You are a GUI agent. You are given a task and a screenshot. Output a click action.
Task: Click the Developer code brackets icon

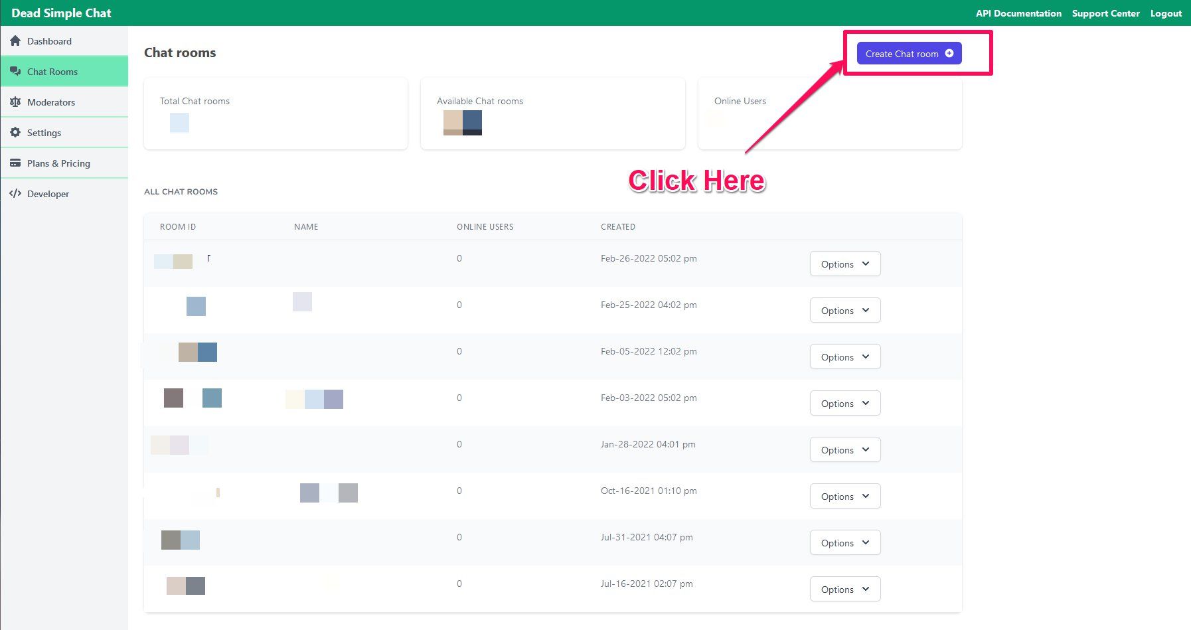[x=15, y=194]
